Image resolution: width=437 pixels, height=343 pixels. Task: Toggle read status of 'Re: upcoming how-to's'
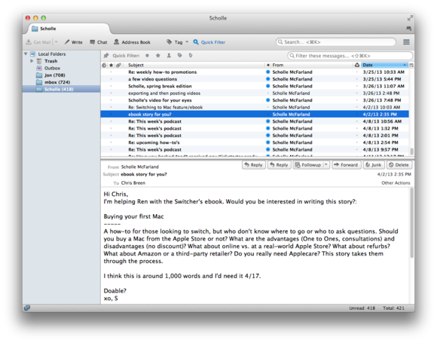pos(267,142)
